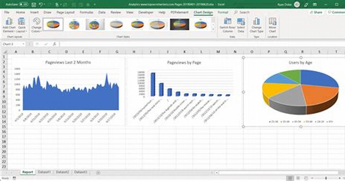Click the Switch Row/Column icon
The height and width of the screenshot is (181, 345).
tap(227, 21)
